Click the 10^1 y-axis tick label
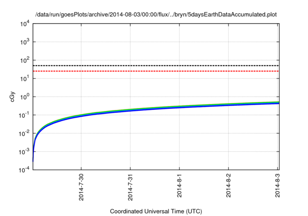Screen dimensions: 308x216 25,79
